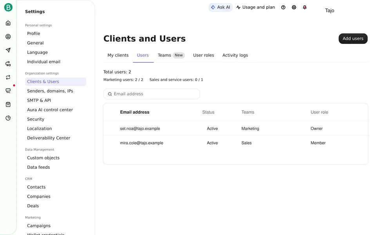This screenshot has height=235, width=376.
Task: Open the Conversations chat icon
Action: 8,90
